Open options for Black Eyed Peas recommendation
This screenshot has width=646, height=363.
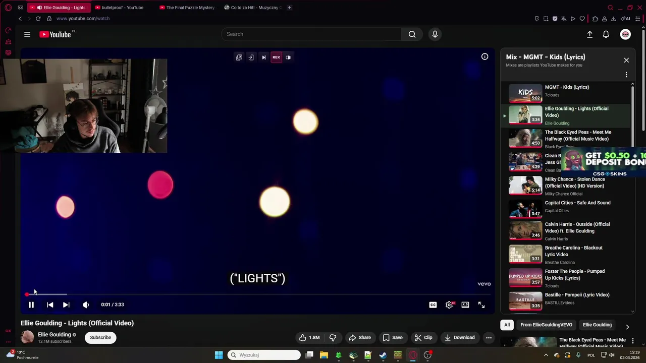tap(632, 341)
